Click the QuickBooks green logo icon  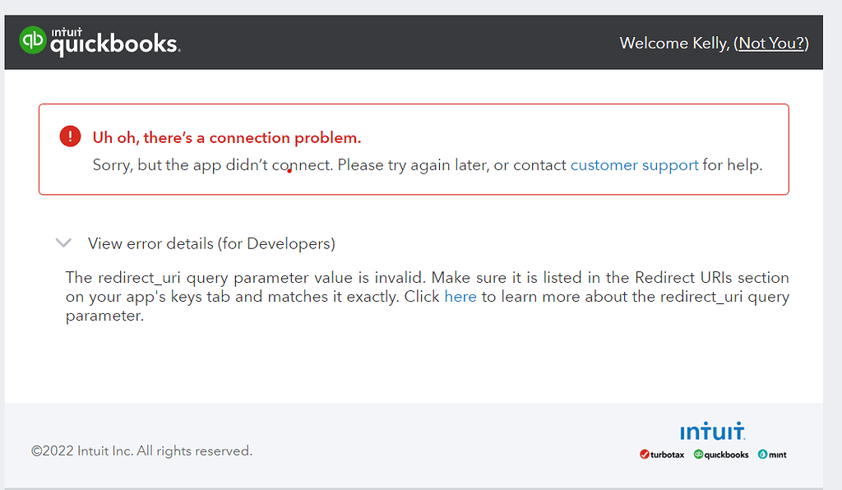click(x=33, y=40)
